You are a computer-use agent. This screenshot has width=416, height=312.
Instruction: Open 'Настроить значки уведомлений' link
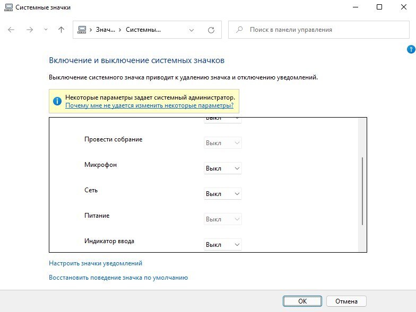coord(96,263)
